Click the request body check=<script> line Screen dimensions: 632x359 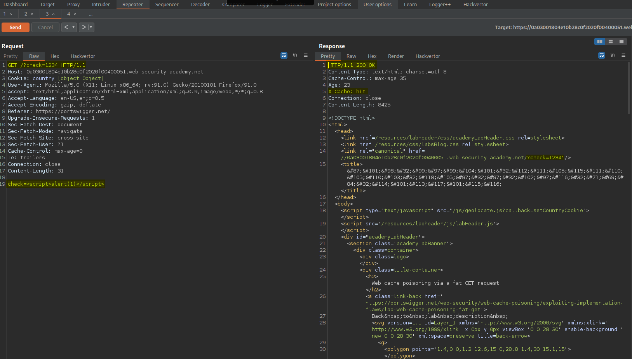pos(56,184)
